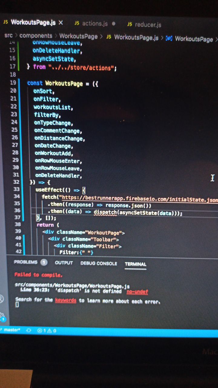This screenshot has height=388, width=218.
Task: Click the 'onTypeChange,' prop on line 24
Action: coord(54,123)
